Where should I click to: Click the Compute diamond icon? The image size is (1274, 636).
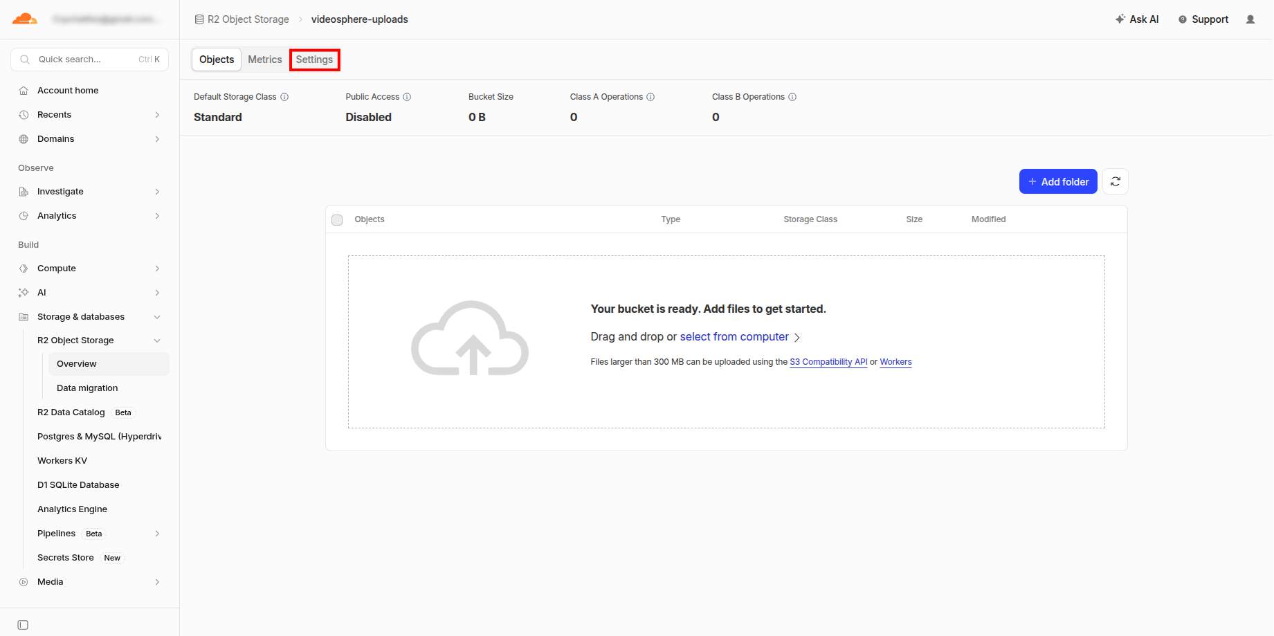[24, 269]
